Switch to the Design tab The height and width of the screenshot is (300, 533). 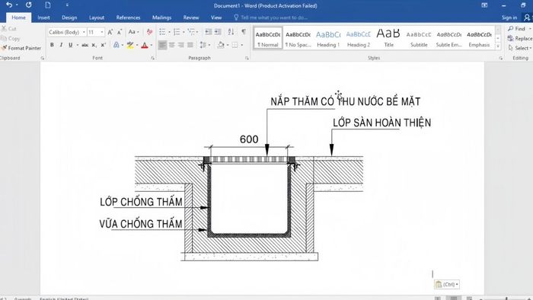69,18
